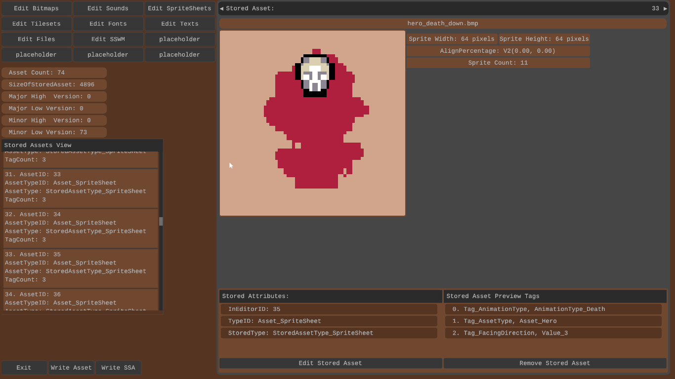Open the Edit Texts editor

[179, 24]
